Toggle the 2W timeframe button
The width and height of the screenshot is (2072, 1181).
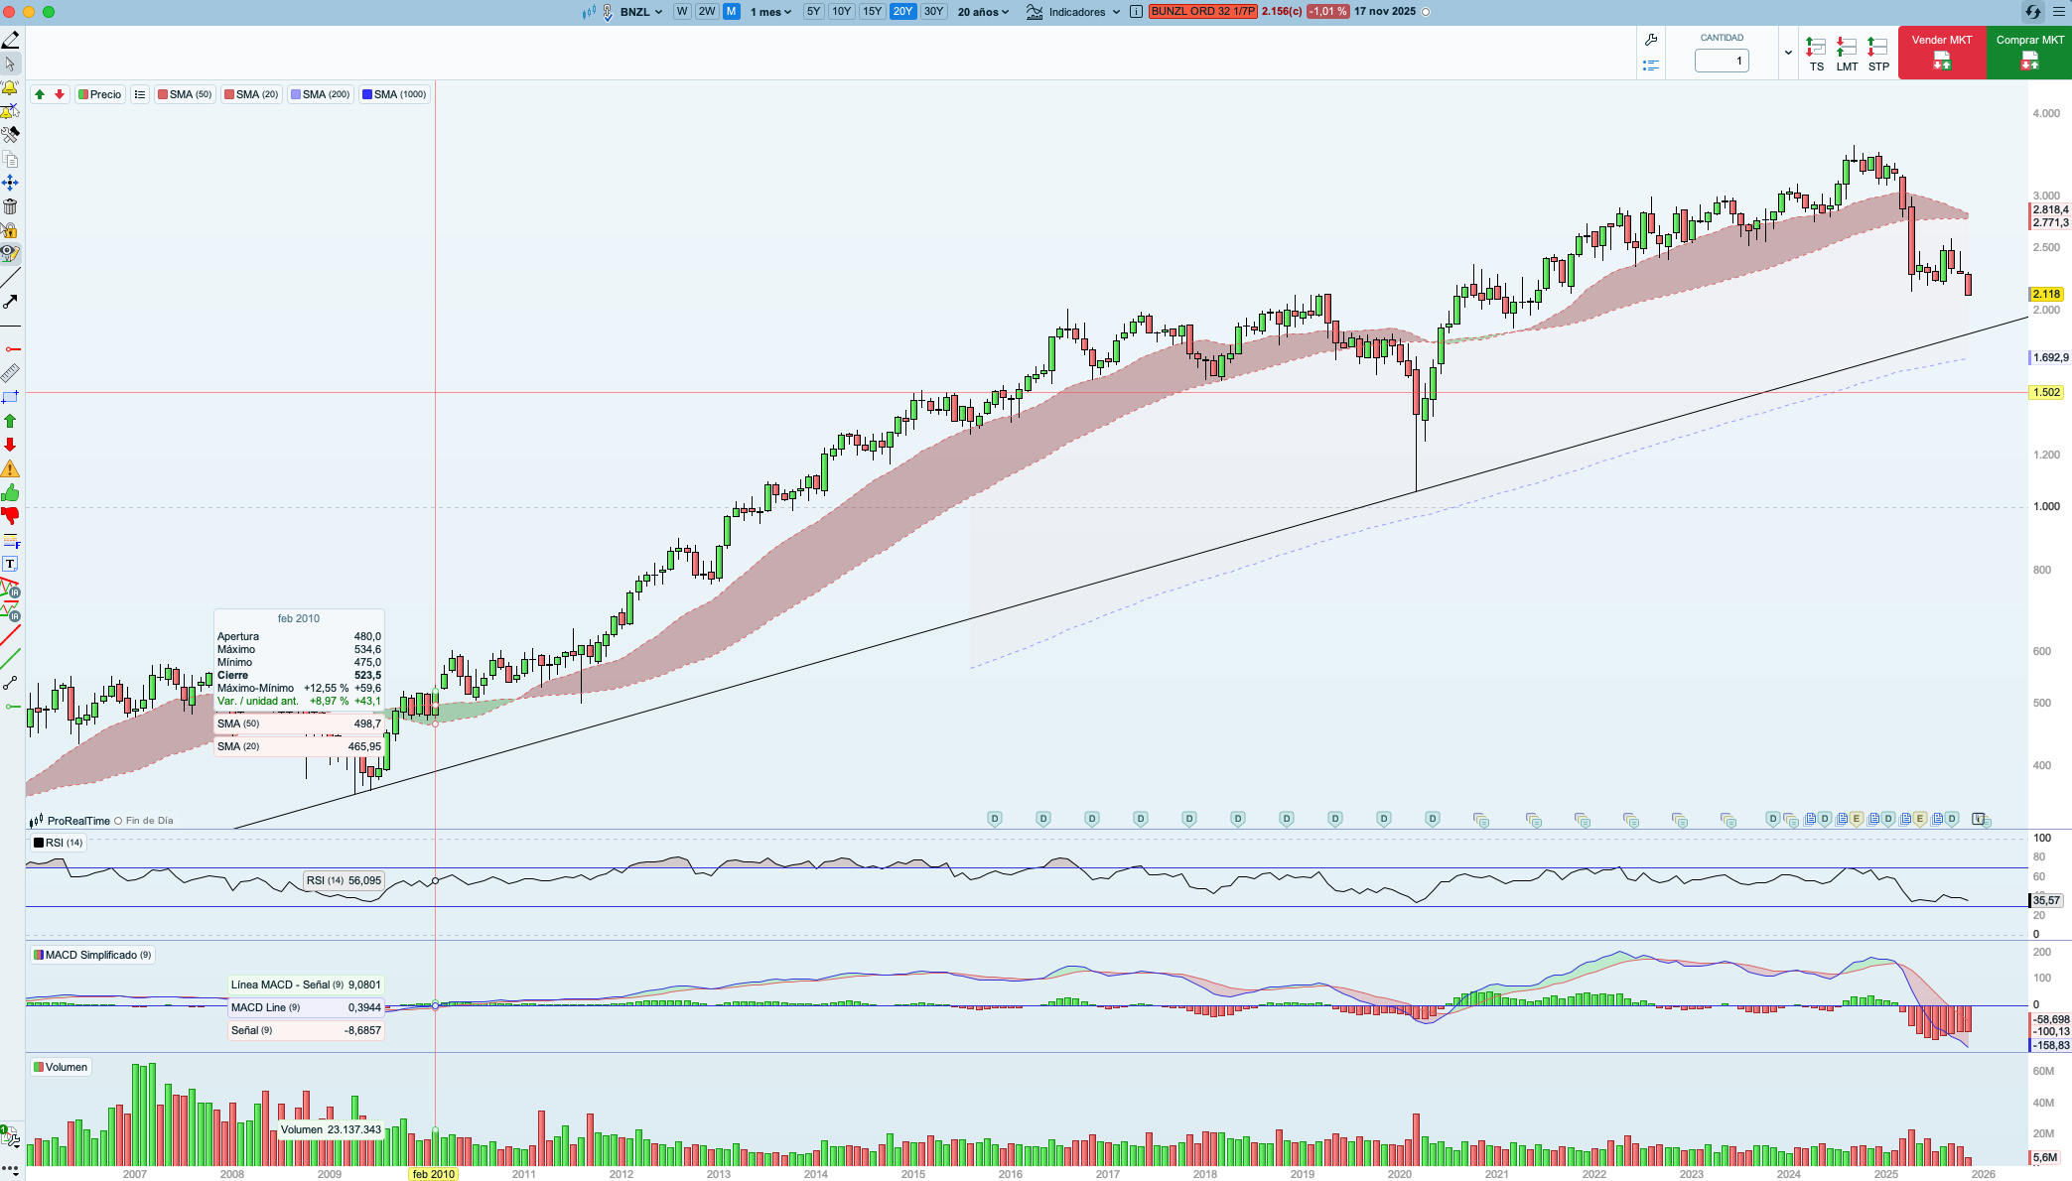[706, 12]
